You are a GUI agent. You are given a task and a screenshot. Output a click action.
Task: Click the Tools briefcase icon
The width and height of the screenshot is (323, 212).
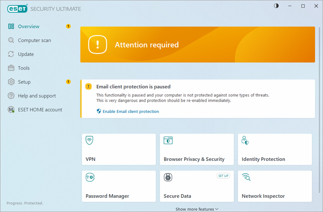point(11,68)
